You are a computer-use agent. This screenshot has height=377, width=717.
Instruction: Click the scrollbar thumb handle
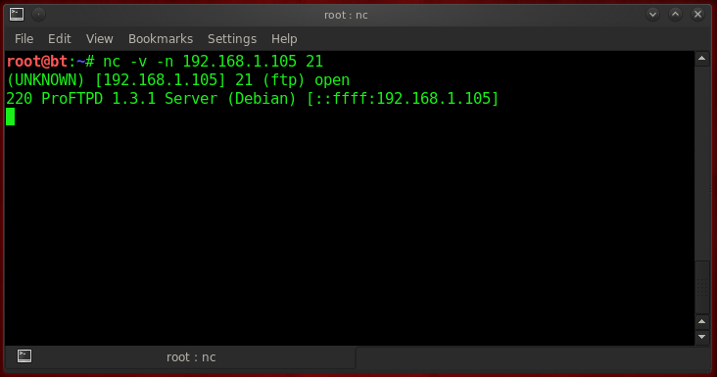(x=702, y=287)
